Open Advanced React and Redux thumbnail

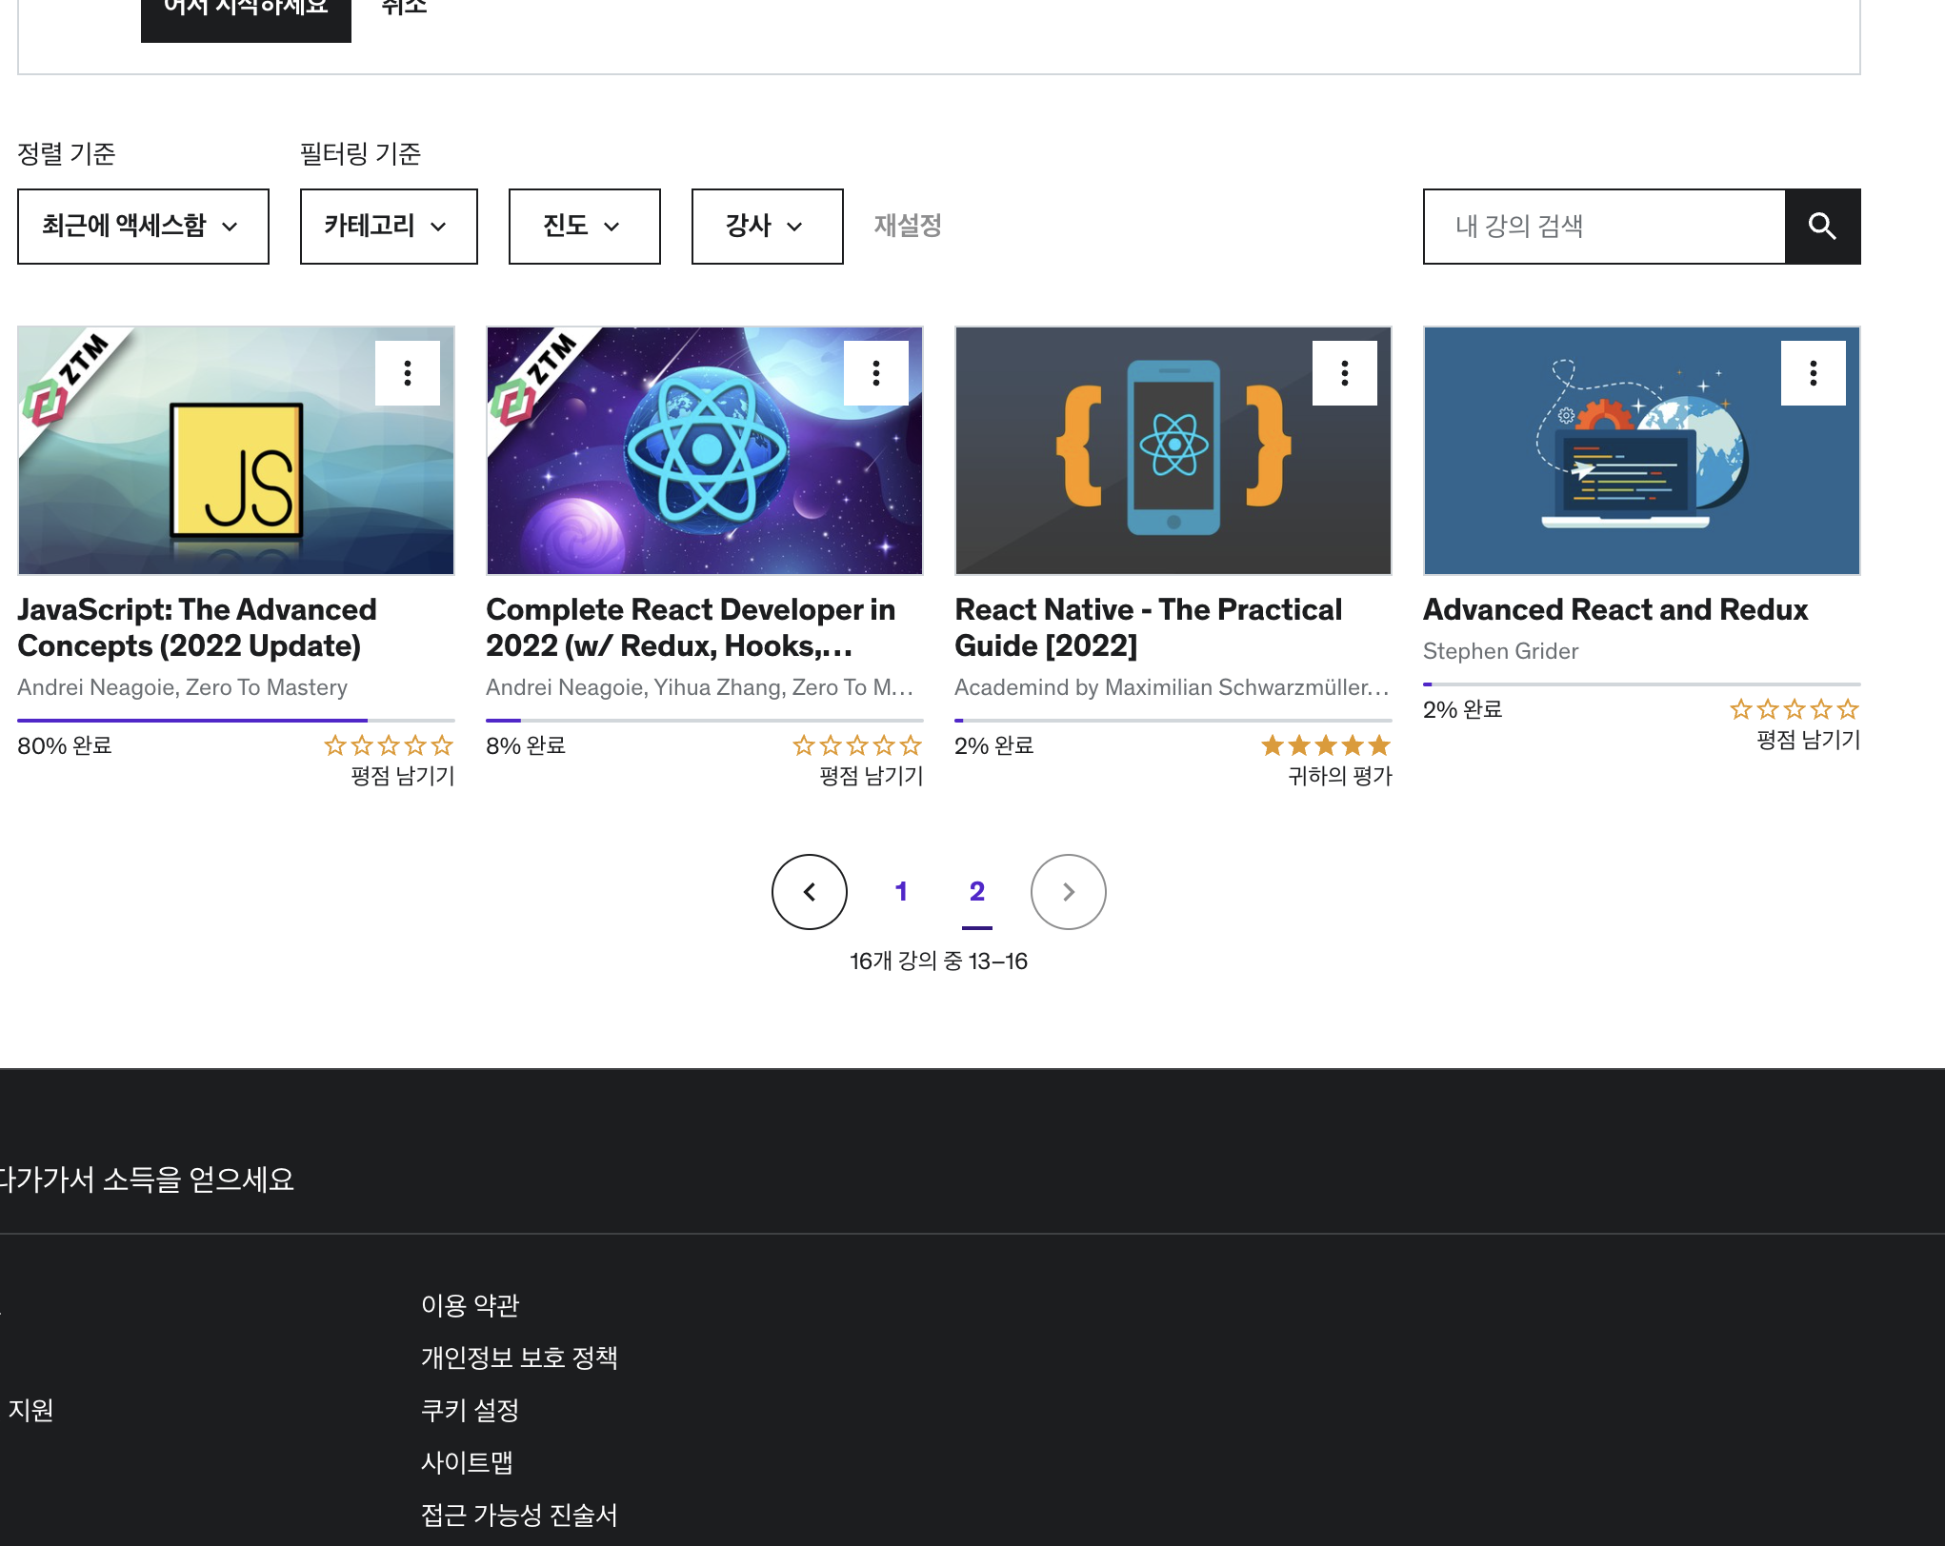click(x=1642, y=451)
